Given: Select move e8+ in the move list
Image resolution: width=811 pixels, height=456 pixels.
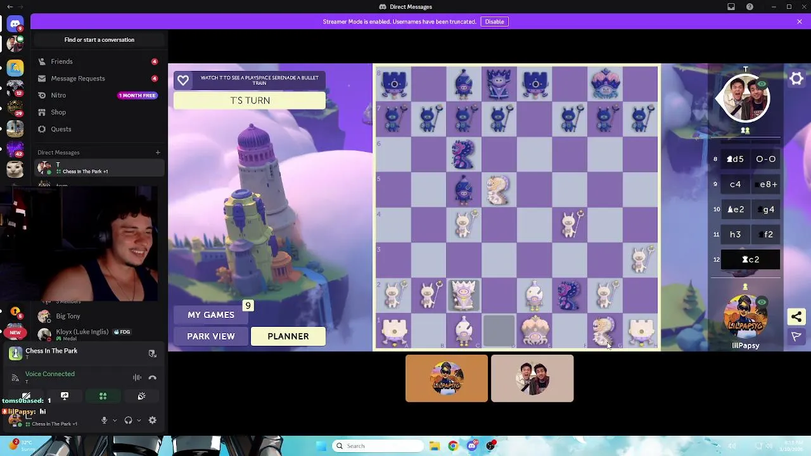Looking at the screenshot, I should coord(765,184).
